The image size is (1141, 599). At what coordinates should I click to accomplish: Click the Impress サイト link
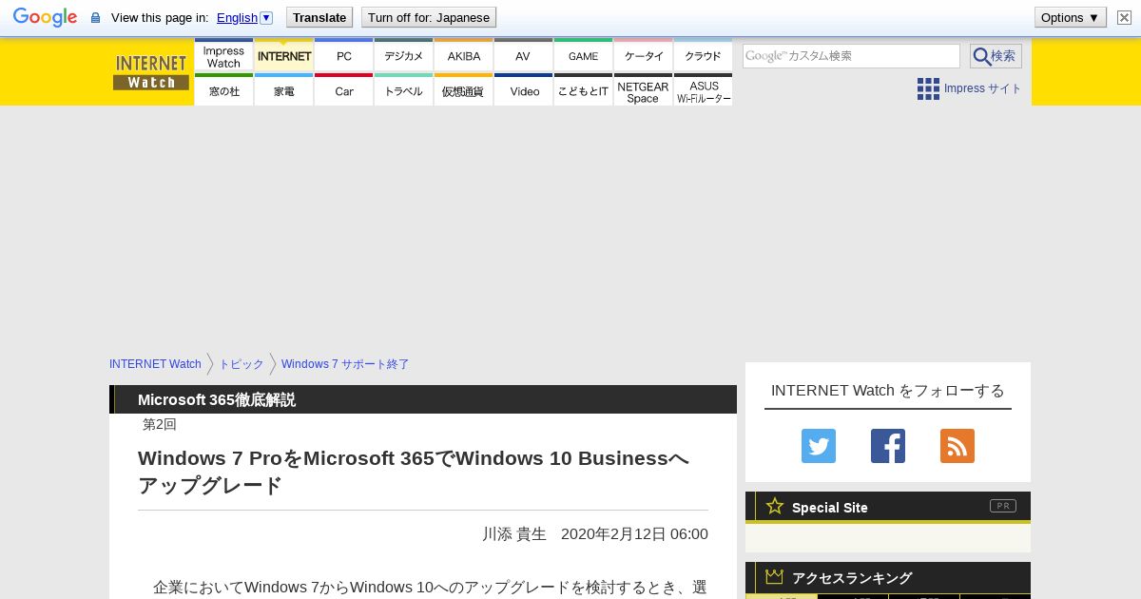tap(982, 88)
